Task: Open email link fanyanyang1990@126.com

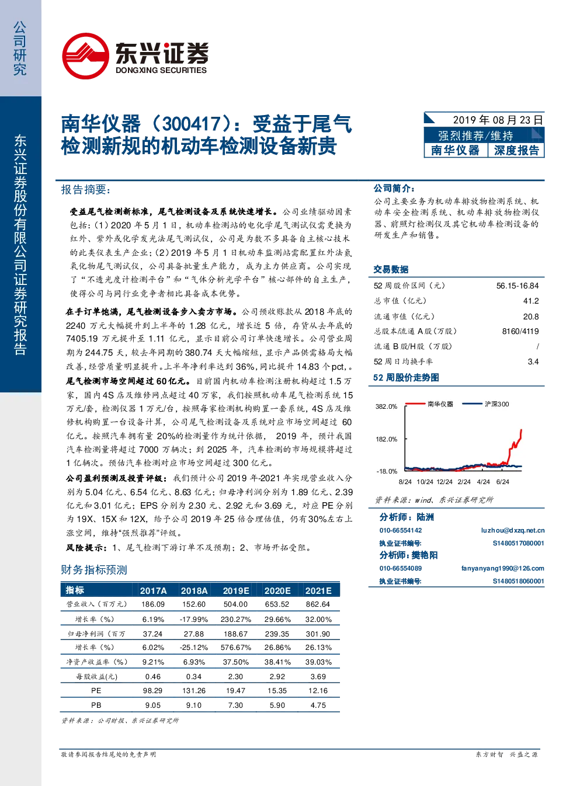Action: click(x=503, y=568)
